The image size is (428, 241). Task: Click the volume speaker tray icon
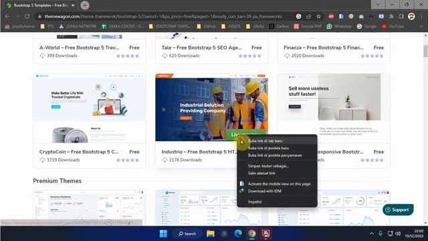[x=399, y=234]
